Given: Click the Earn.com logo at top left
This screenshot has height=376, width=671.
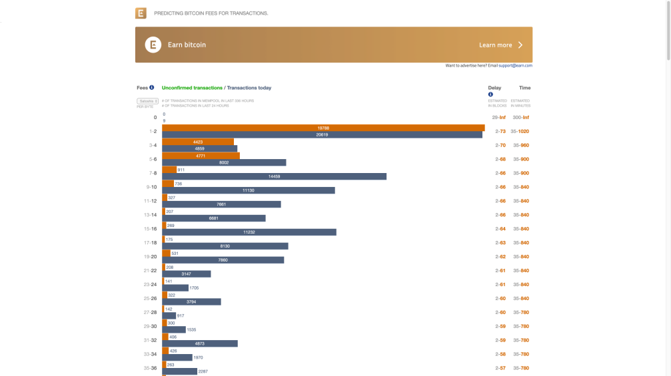Looking at the screenshot, I should (x=141, y=13).
